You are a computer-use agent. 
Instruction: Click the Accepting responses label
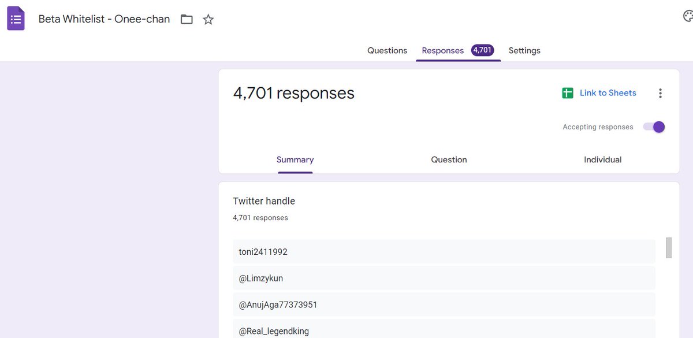[598, 127]
